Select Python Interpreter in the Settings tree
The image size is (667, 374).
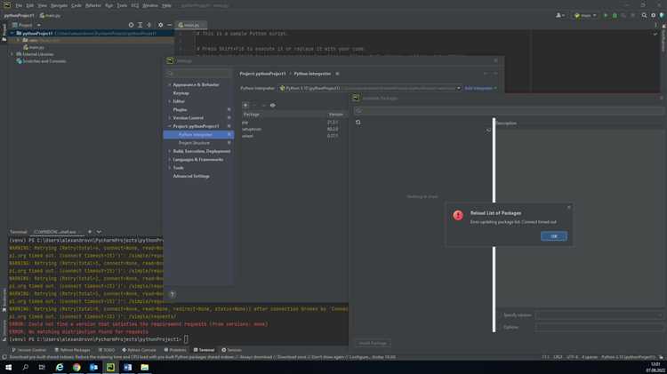198,135
